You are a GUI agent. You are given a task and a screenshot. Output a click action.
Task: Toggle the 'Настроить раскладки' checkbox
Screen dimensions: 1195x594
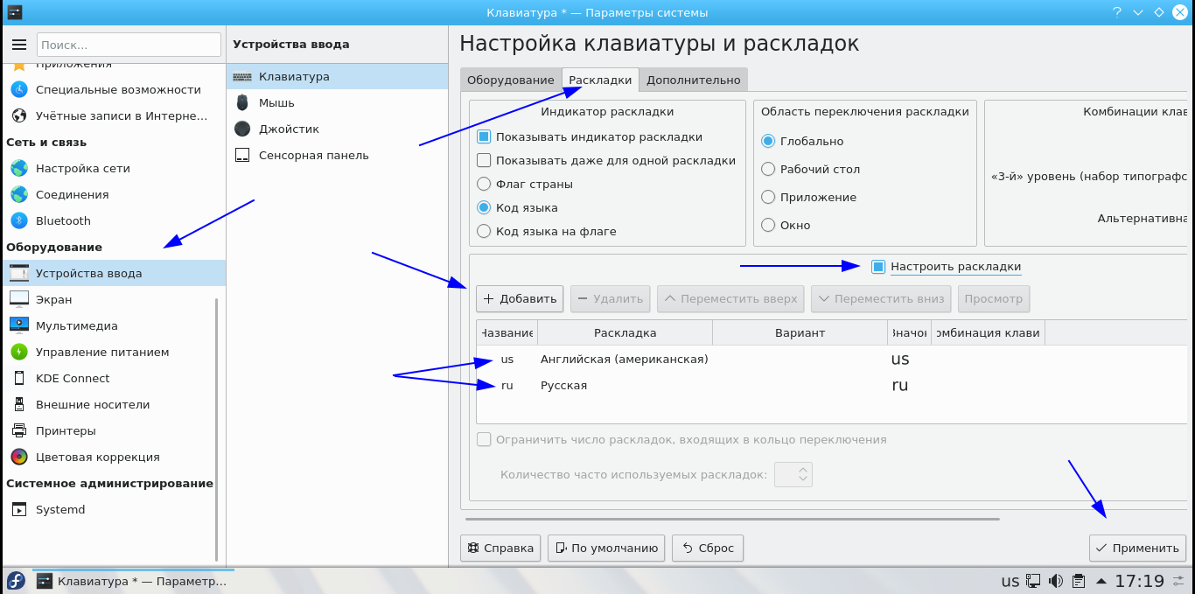(x=878, y=267)
